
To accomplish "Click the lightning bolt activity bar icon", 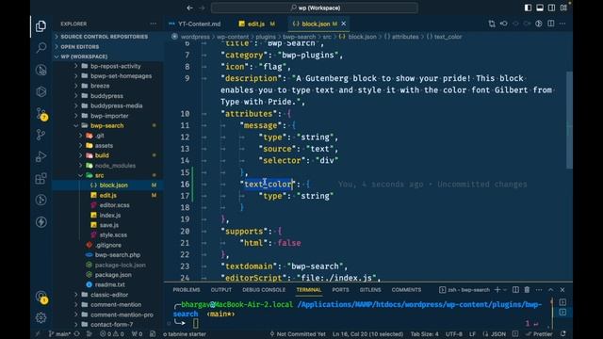I will pos(41,222).
